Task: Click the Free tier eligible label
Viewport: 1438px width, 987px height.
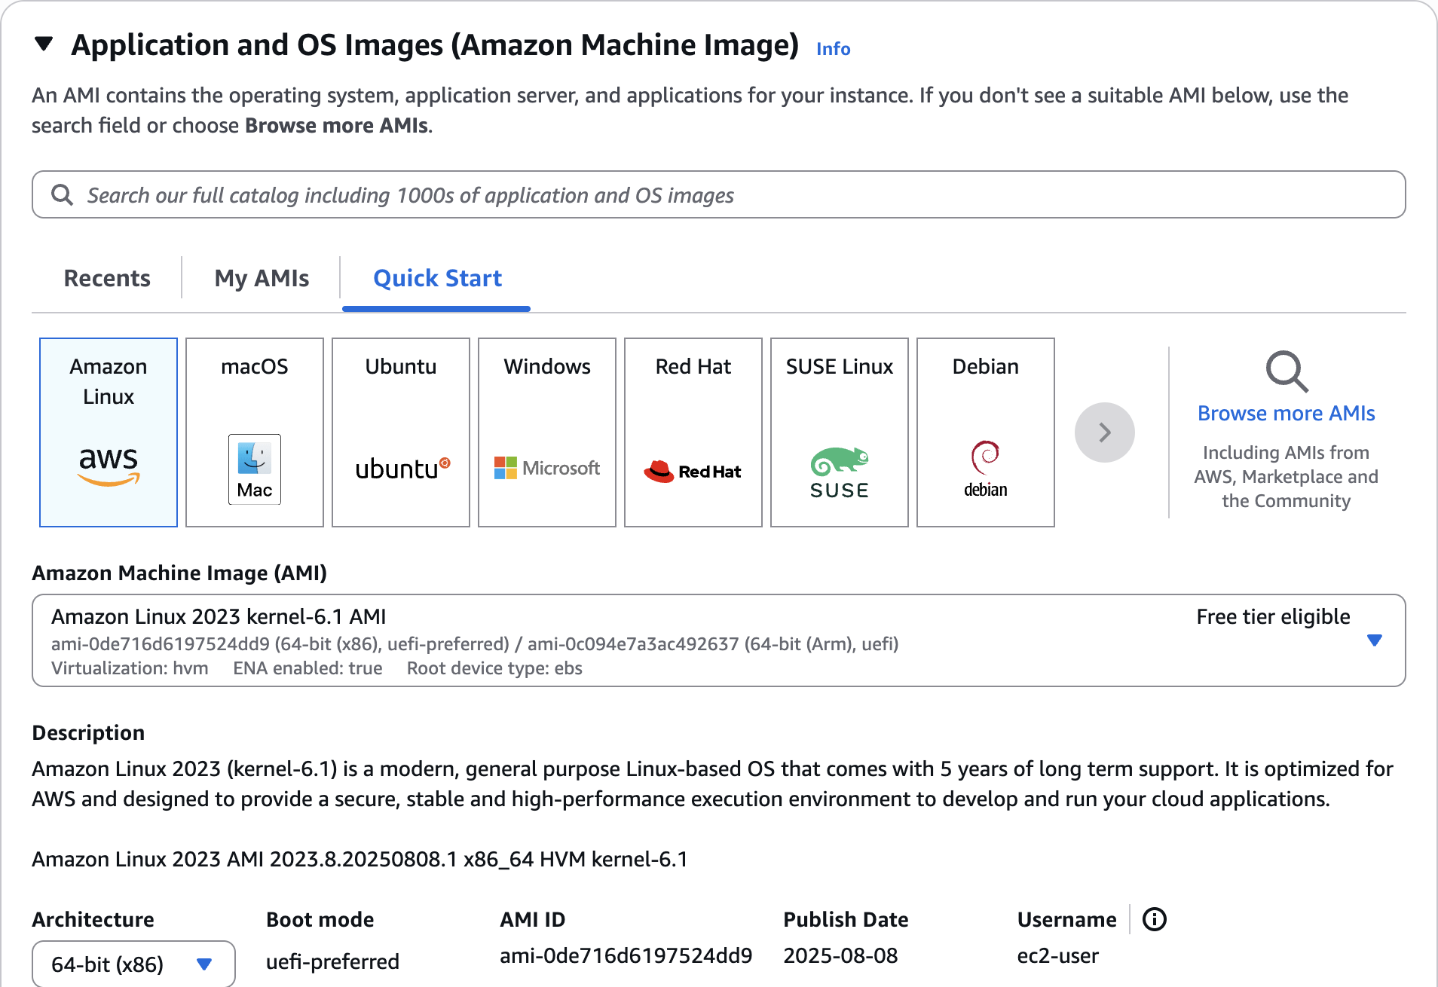Action: (x=1273, y=616)
